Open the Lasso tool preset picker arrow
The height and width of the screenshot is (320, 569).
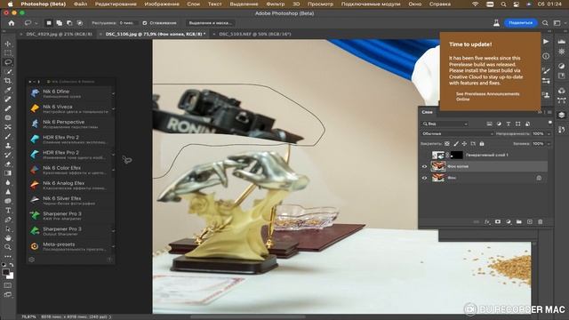(x=36, y=23)
